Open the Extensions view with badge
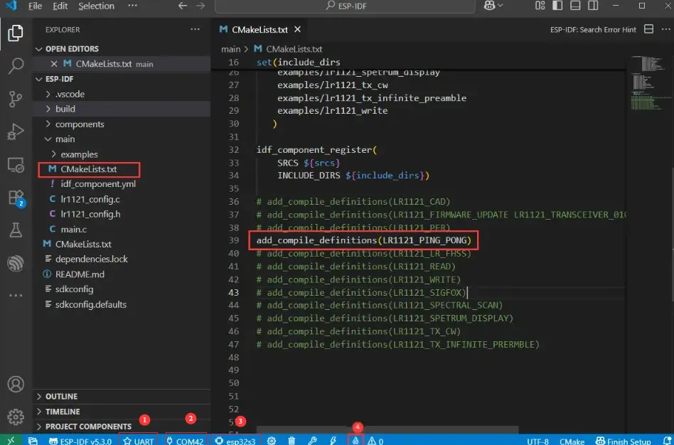Image resolution: width=674 pixels, height=445 pixels. click(16, 198)
